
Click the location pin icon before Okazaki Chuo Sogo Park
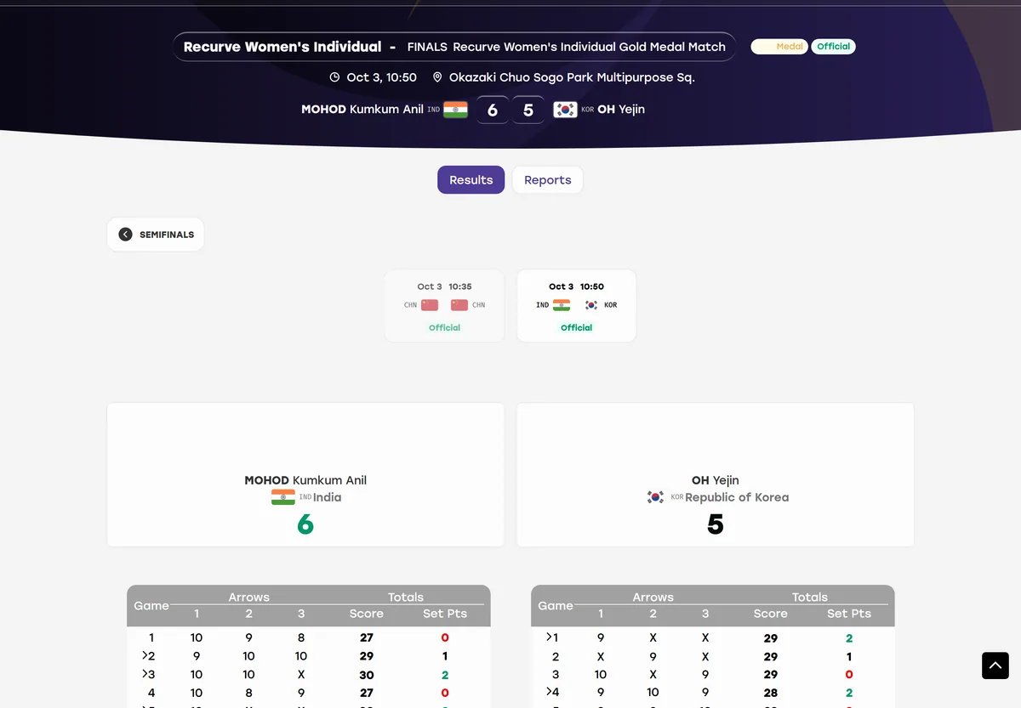[437, 77]
